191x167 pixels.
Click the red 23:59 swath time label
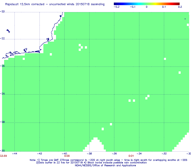click(3, 156)
